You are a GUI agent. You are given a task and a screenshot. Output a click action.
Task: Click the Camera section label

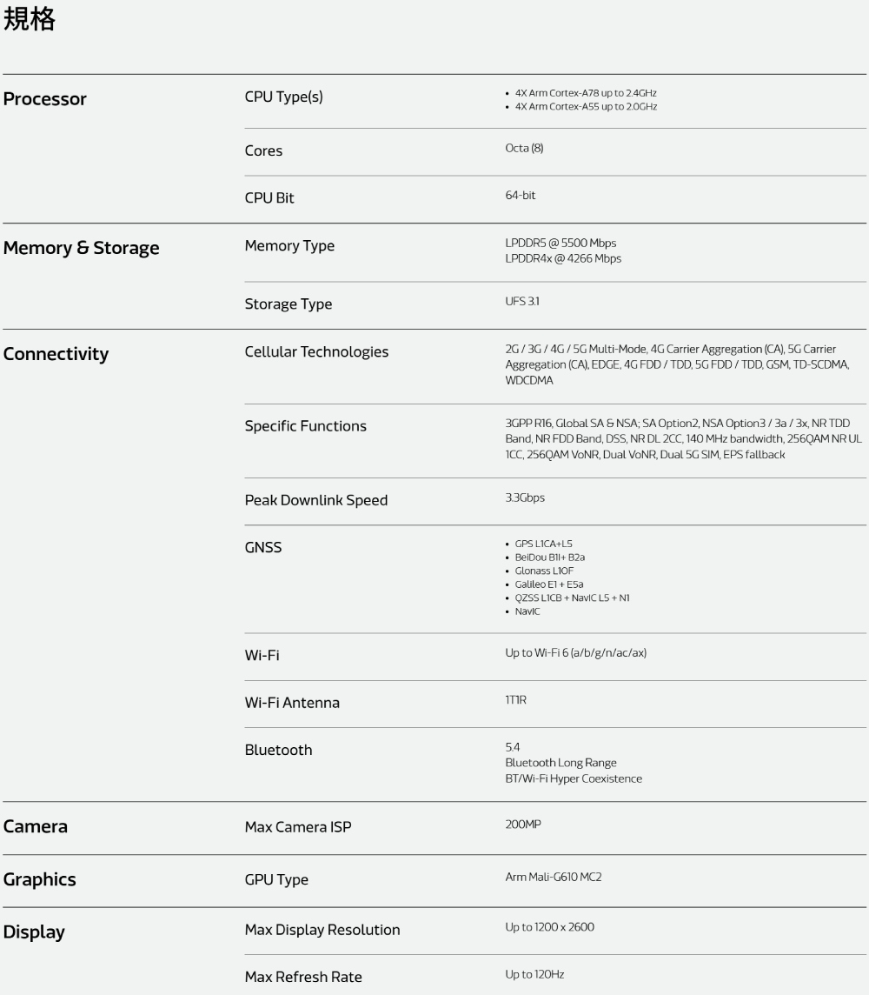[x=36, y=826]
